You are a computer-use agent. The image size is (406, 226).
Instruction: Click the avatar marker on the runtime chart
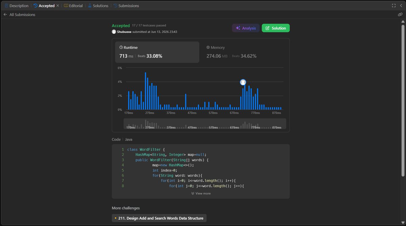[x=243, y=82]
